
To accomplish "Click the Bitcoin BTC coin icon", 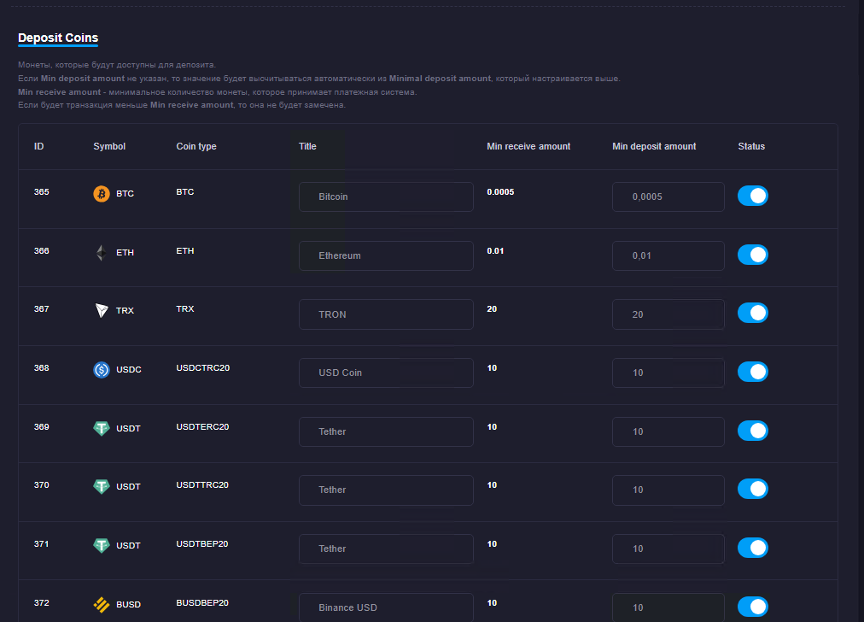I will [x=102, y=194].
